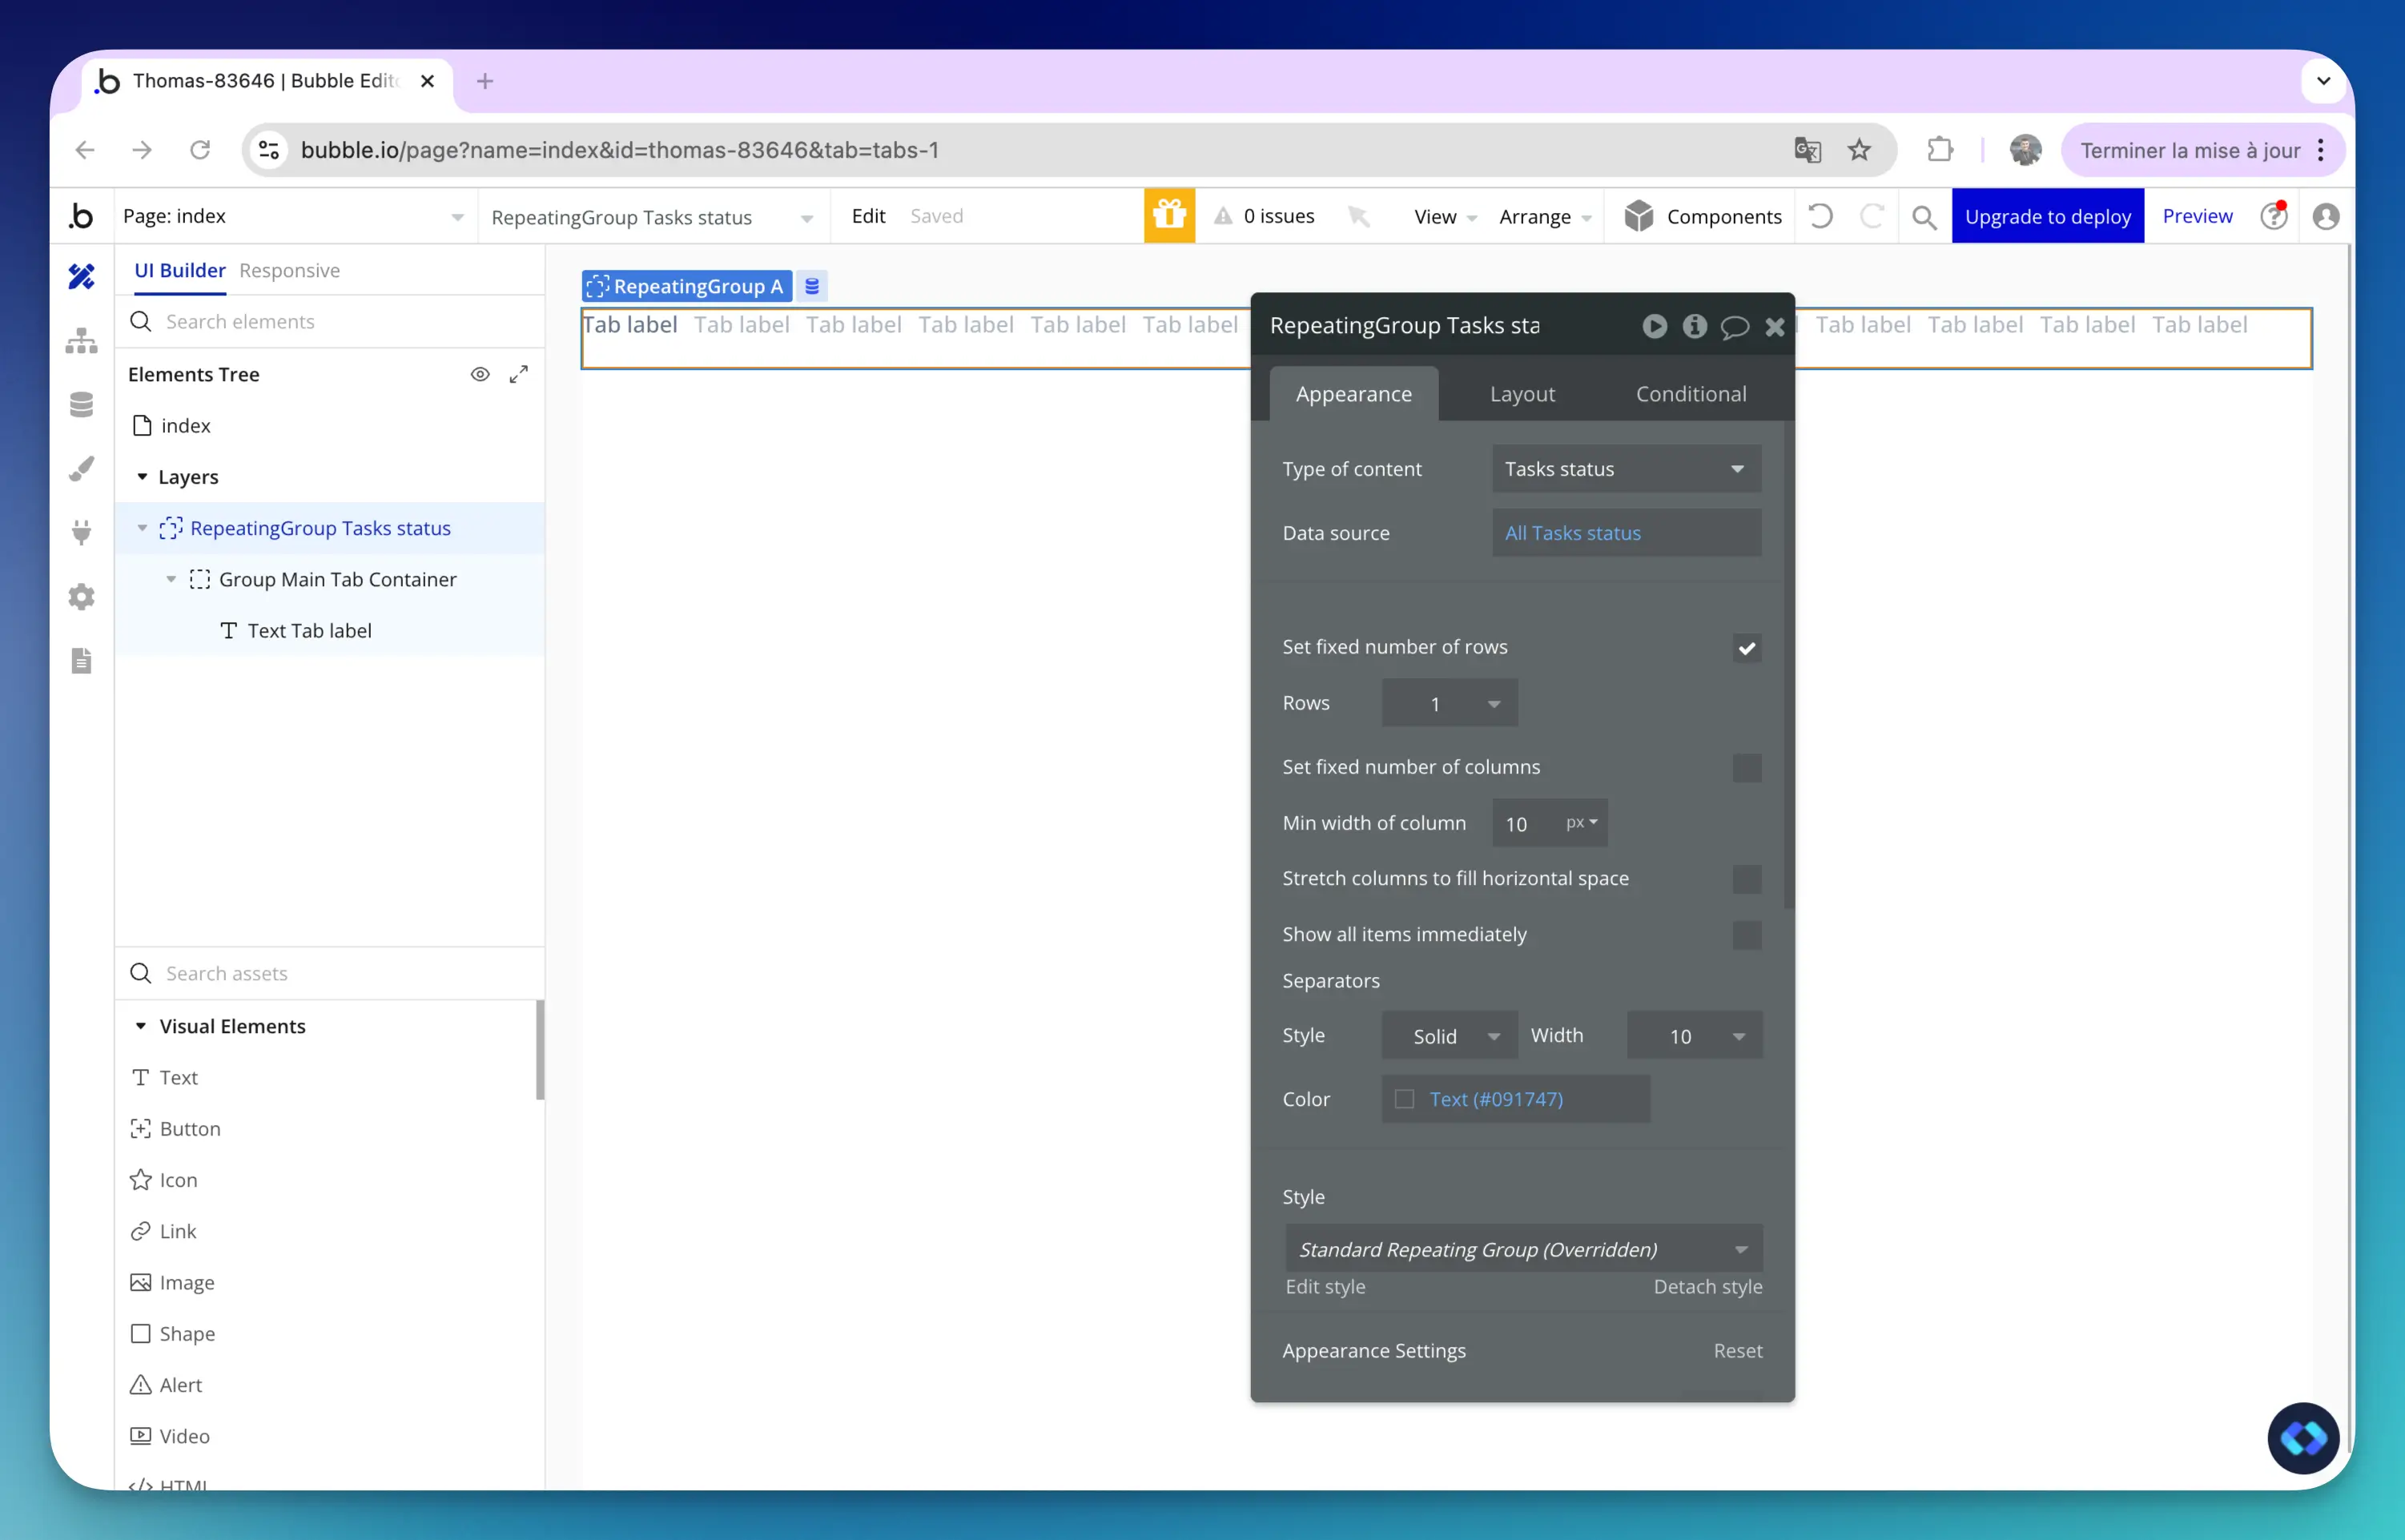Open the Logs tab with the document icon

82,661
